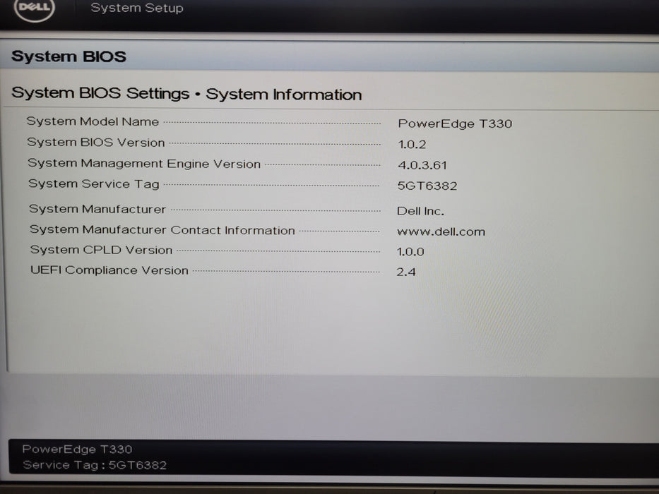
Task: Select the service tag value 5GT6382 in the list
Action: pyautogui.click(x=427, y=186)
